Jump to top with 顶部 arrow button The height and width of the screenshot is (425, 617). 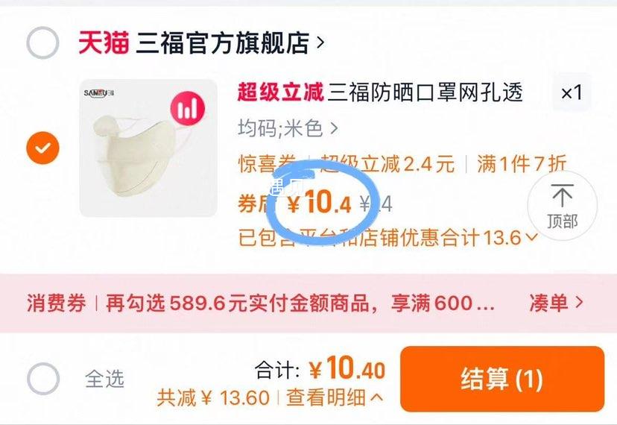coord(562,206)
